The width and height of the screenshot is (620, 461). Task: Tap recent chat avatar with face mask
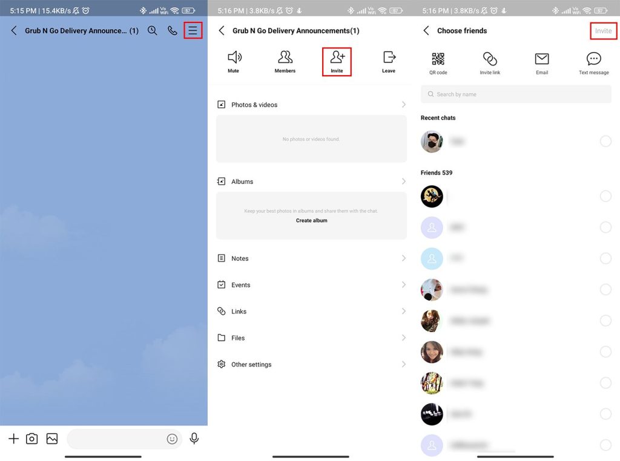point(432,142)
